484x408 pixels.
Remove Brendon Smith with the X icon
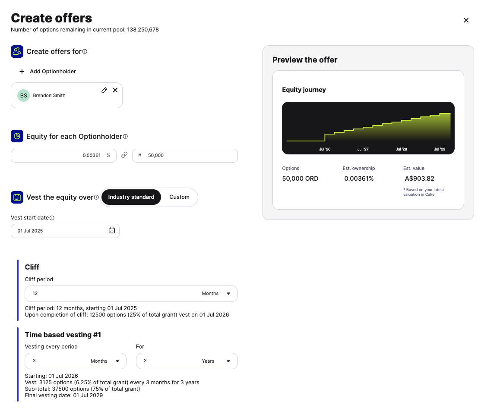pos(115,90)
